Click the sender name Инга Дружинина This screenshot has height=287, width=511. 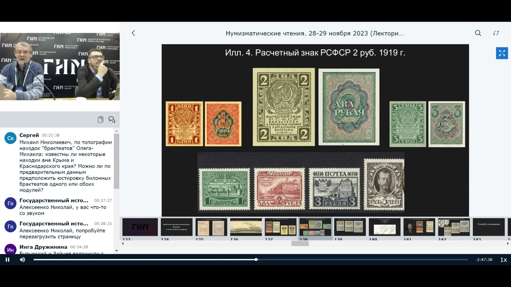[x=44, y=247]
